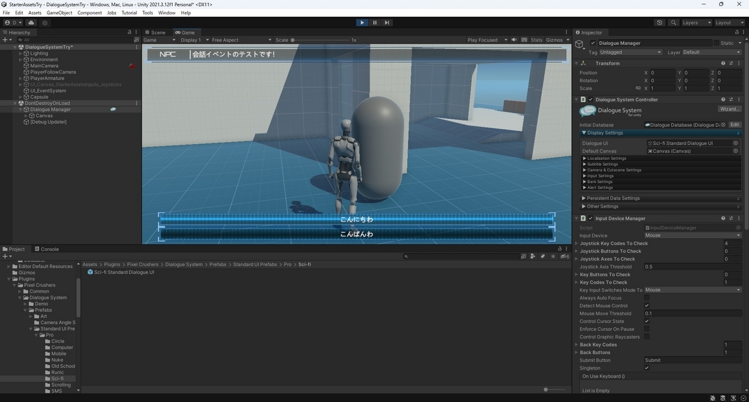Toggle the Dialogue Manager active checkbox
The image size is (749, 402).
click(593, 43)
